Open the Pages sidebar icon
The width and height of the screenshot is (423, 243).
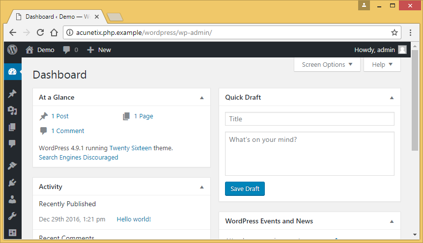click(x=12, y=127)
